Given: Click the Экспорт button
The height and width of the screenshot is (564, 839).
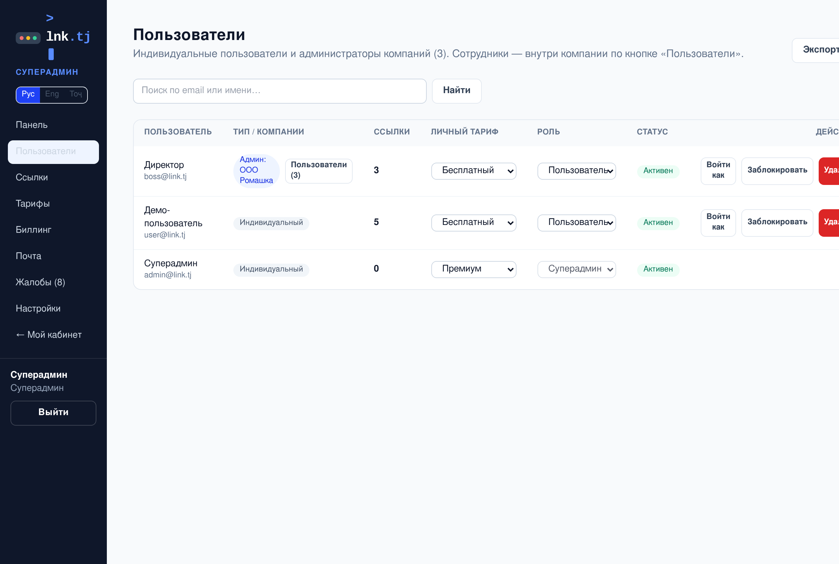Looking at the screenshot, I should [x=816, y=50].
